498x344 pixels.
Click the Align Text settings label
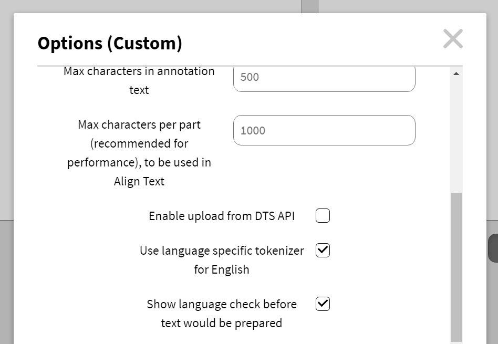pyautogui.click(x=139, y=152)
